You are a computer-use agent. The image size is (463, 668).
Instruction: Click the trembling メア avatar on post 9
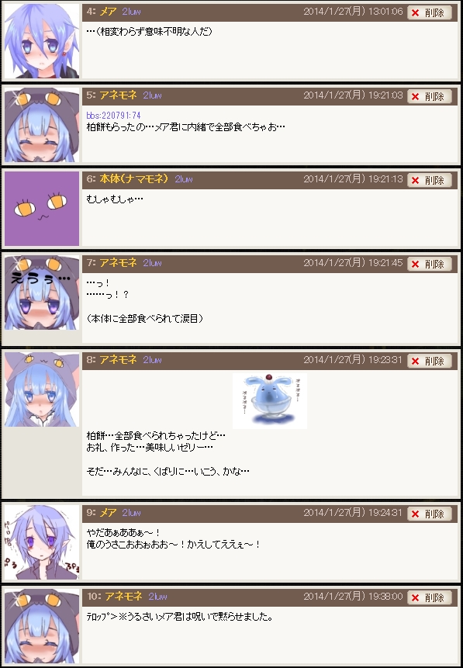42,542
